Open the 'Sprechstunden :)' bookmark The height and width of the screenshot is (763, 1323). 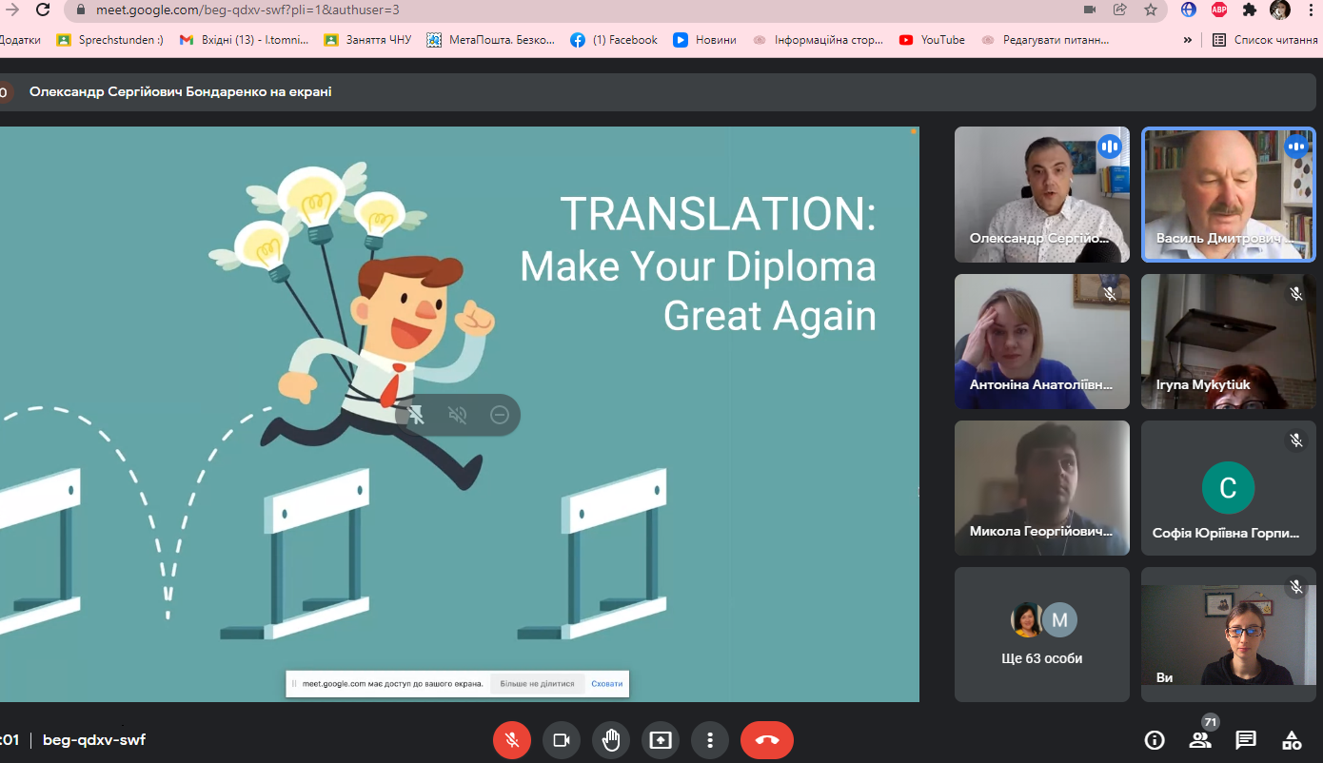[110, 40]
